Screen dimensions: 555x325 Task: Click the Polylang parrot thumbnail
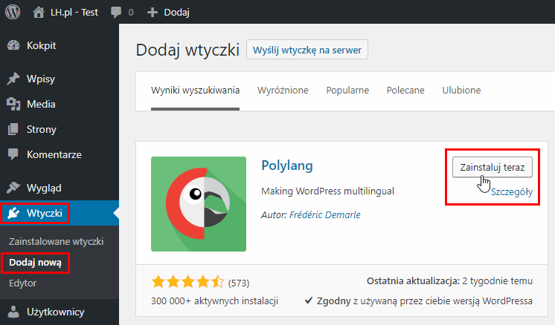(199, 204)
